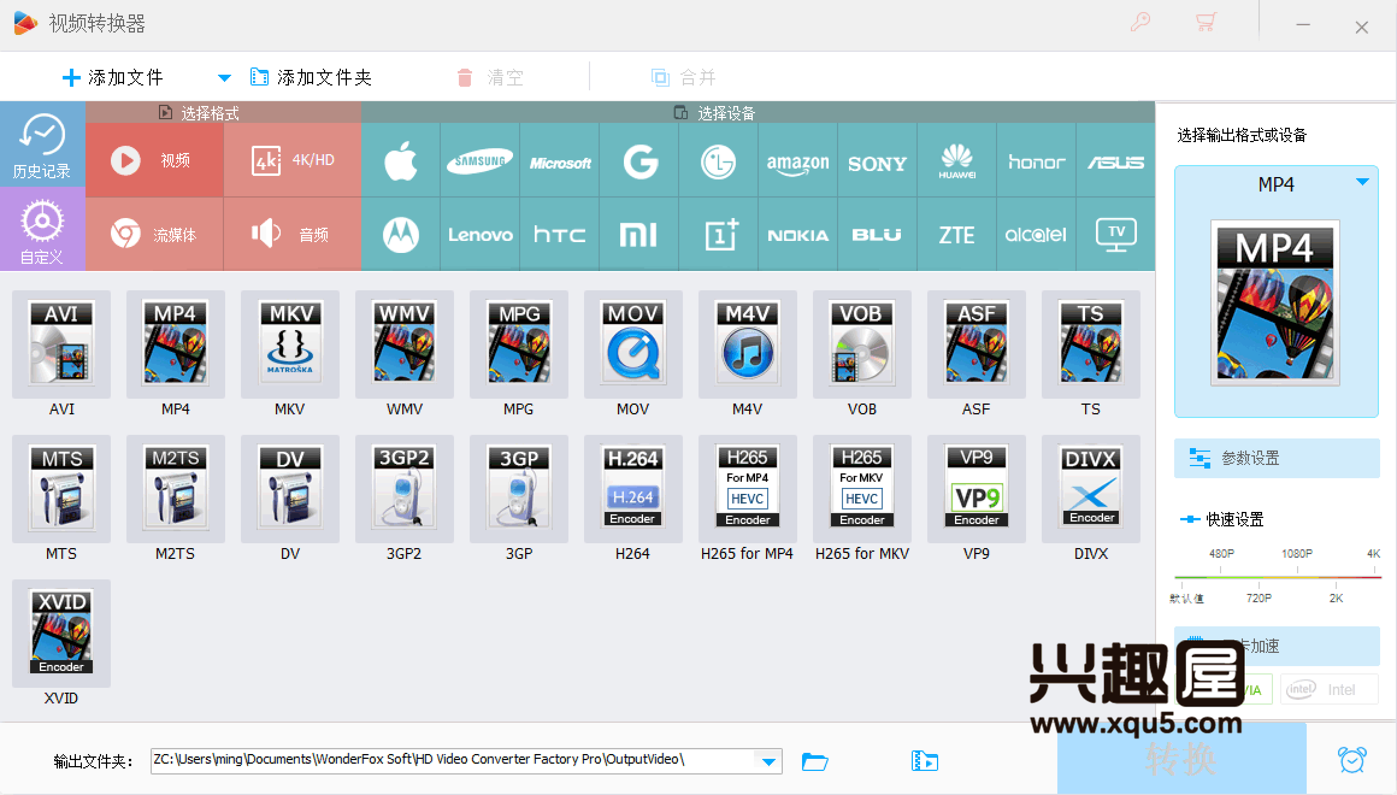Viewport: 1397px width, 795px height.
Task: Switch to the 视频 video format tab
Action: pyautogui.click(x=154, y=160)
